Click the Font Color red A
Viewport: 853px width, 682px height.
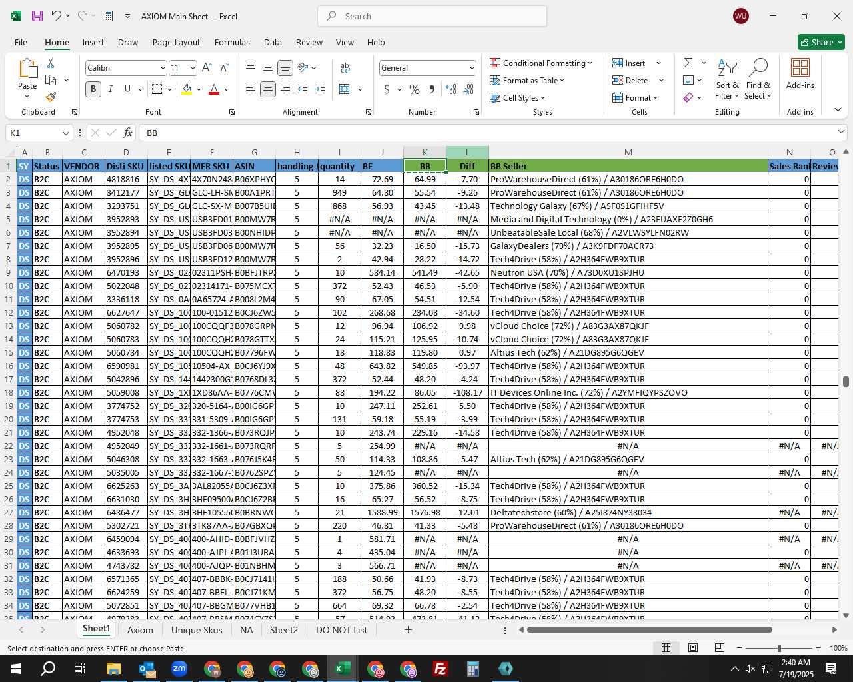pos(214,89)
